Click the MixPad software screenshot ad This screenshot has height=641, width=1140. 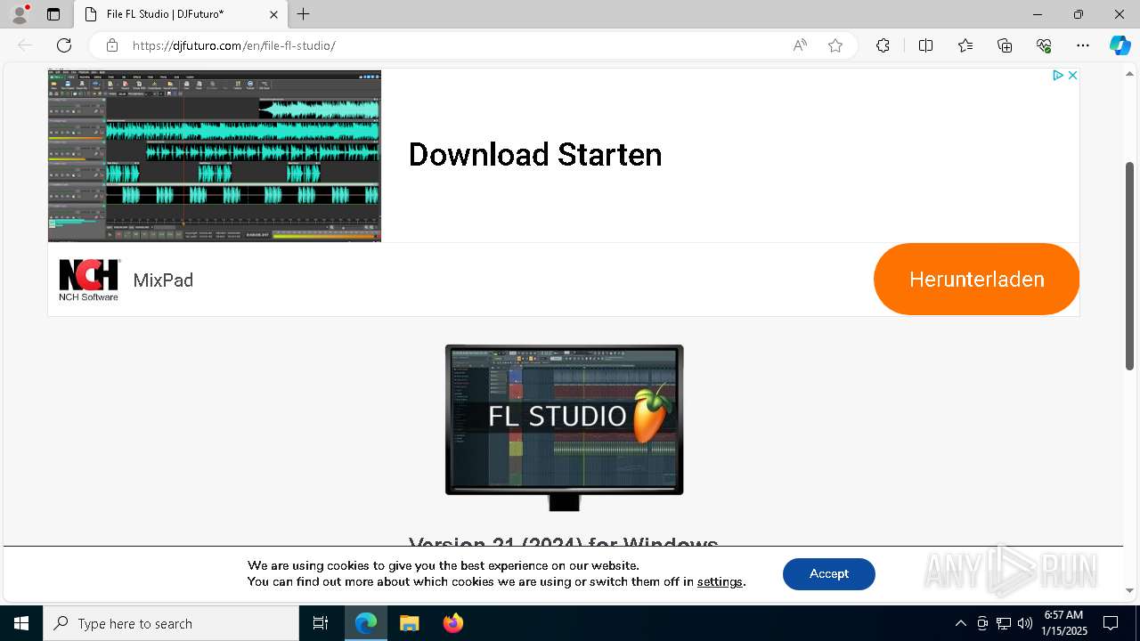pyautogui.click(x=215, y=156)
